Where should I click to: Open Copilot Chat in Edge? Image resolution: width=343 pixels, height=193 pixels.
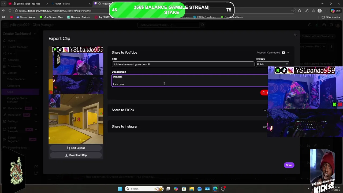click(336, 11)
